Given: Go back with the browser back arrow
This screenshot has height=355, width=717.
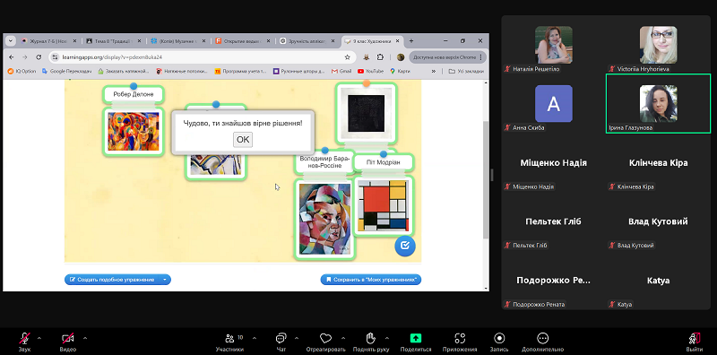Looking at the screenshot, I should click(x=12, y=57).
